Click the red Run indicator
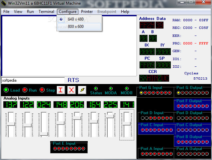 coord(25,90)
